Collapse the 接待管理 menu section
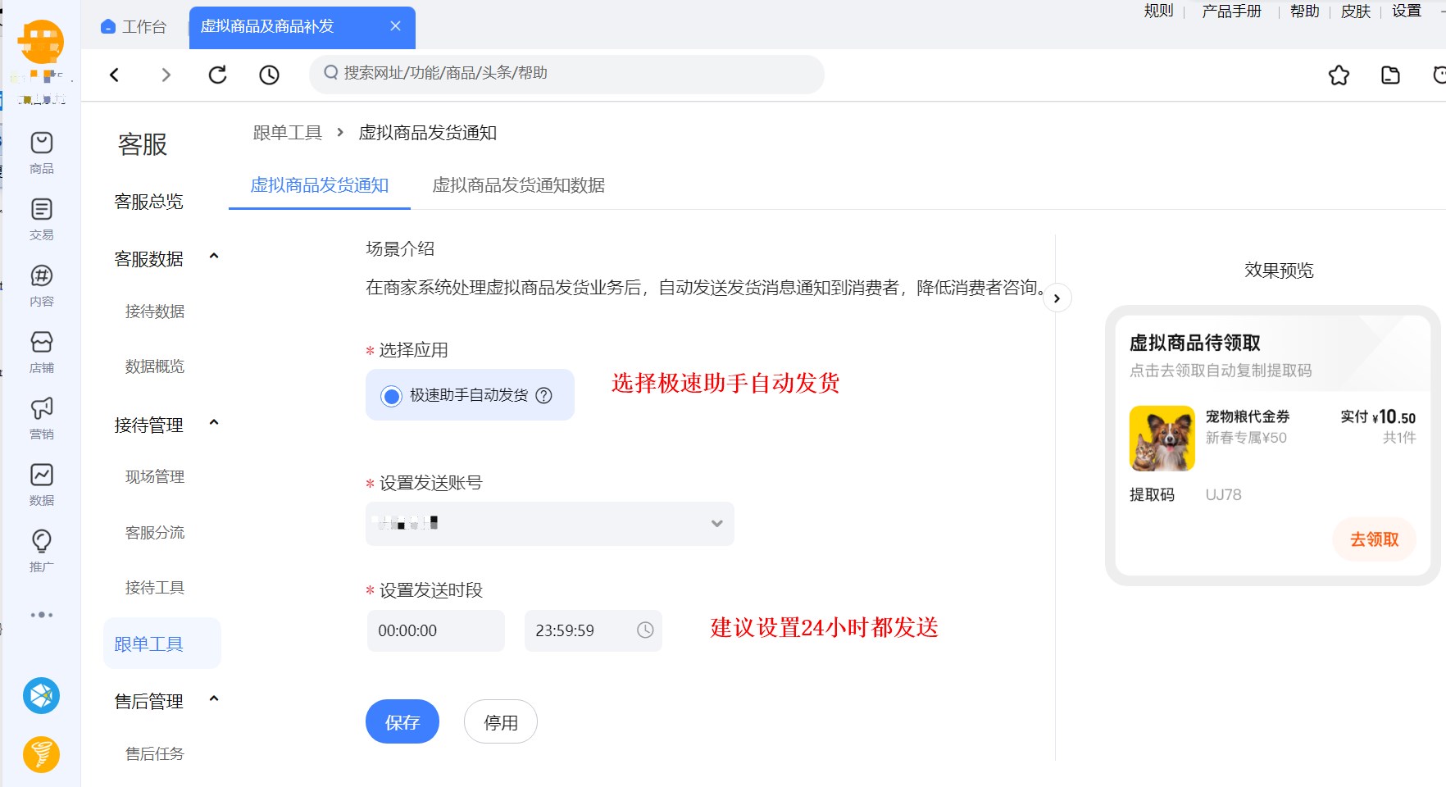The image size is (1446, 787). coord(214,423)
